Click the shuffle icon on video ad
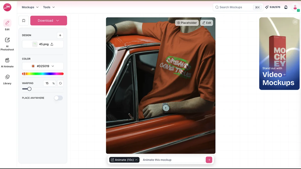This screenshot has width=301, height=169. pyautogui.click(x=295, y=22)
